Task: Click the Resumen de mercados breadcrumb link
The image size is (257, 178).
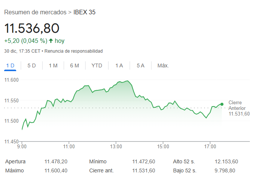Action: click(x=35, y=12)
